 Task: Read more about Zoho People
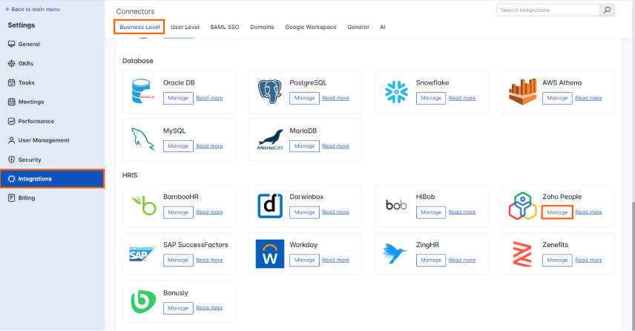click(x=588, y=212)
